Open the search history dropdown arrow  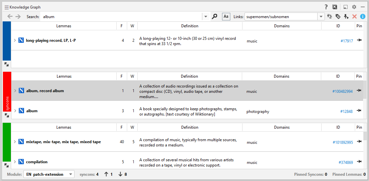click(206, 16)
